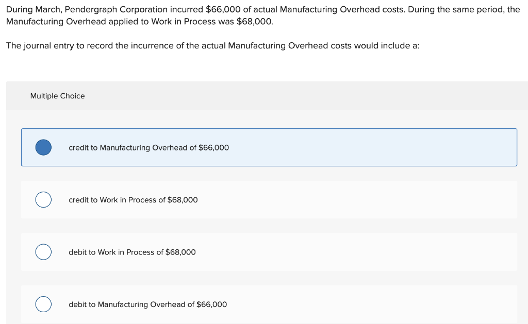Choose answer 'debit to Manufacturing Overhead of $66,000'
528x324 pixels.
click(148, 304)
